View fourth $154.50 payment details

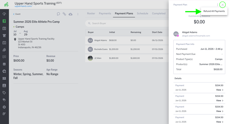(220, 122)
